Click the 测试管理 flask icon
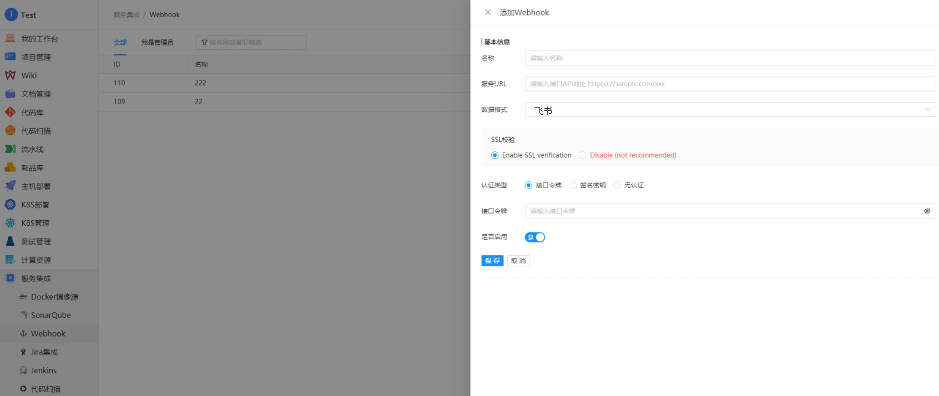Screen dimensions: 939x396 [10, 241]
